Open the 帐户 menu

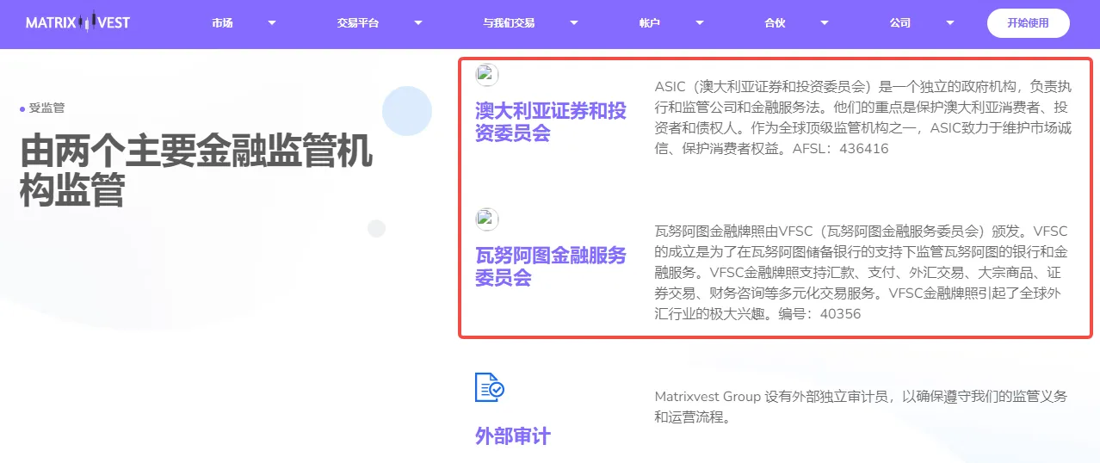[x=650, y=23]
